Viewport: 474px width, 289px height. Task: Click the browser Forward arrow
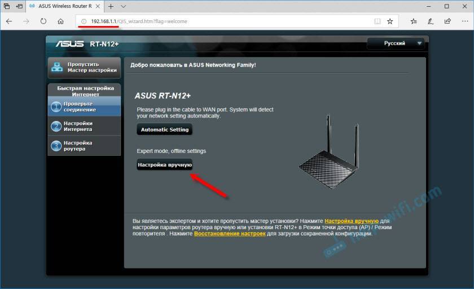click(27, 21)
